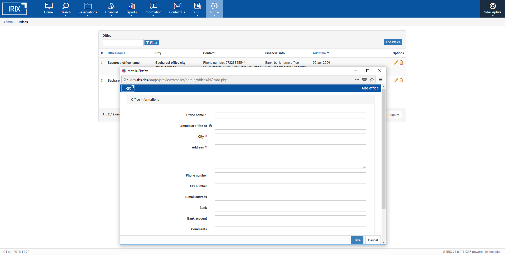This screenshot has width=505, height=255.
Task: Open the Sibel Aptula user menu
Action: tap(492, 9)
